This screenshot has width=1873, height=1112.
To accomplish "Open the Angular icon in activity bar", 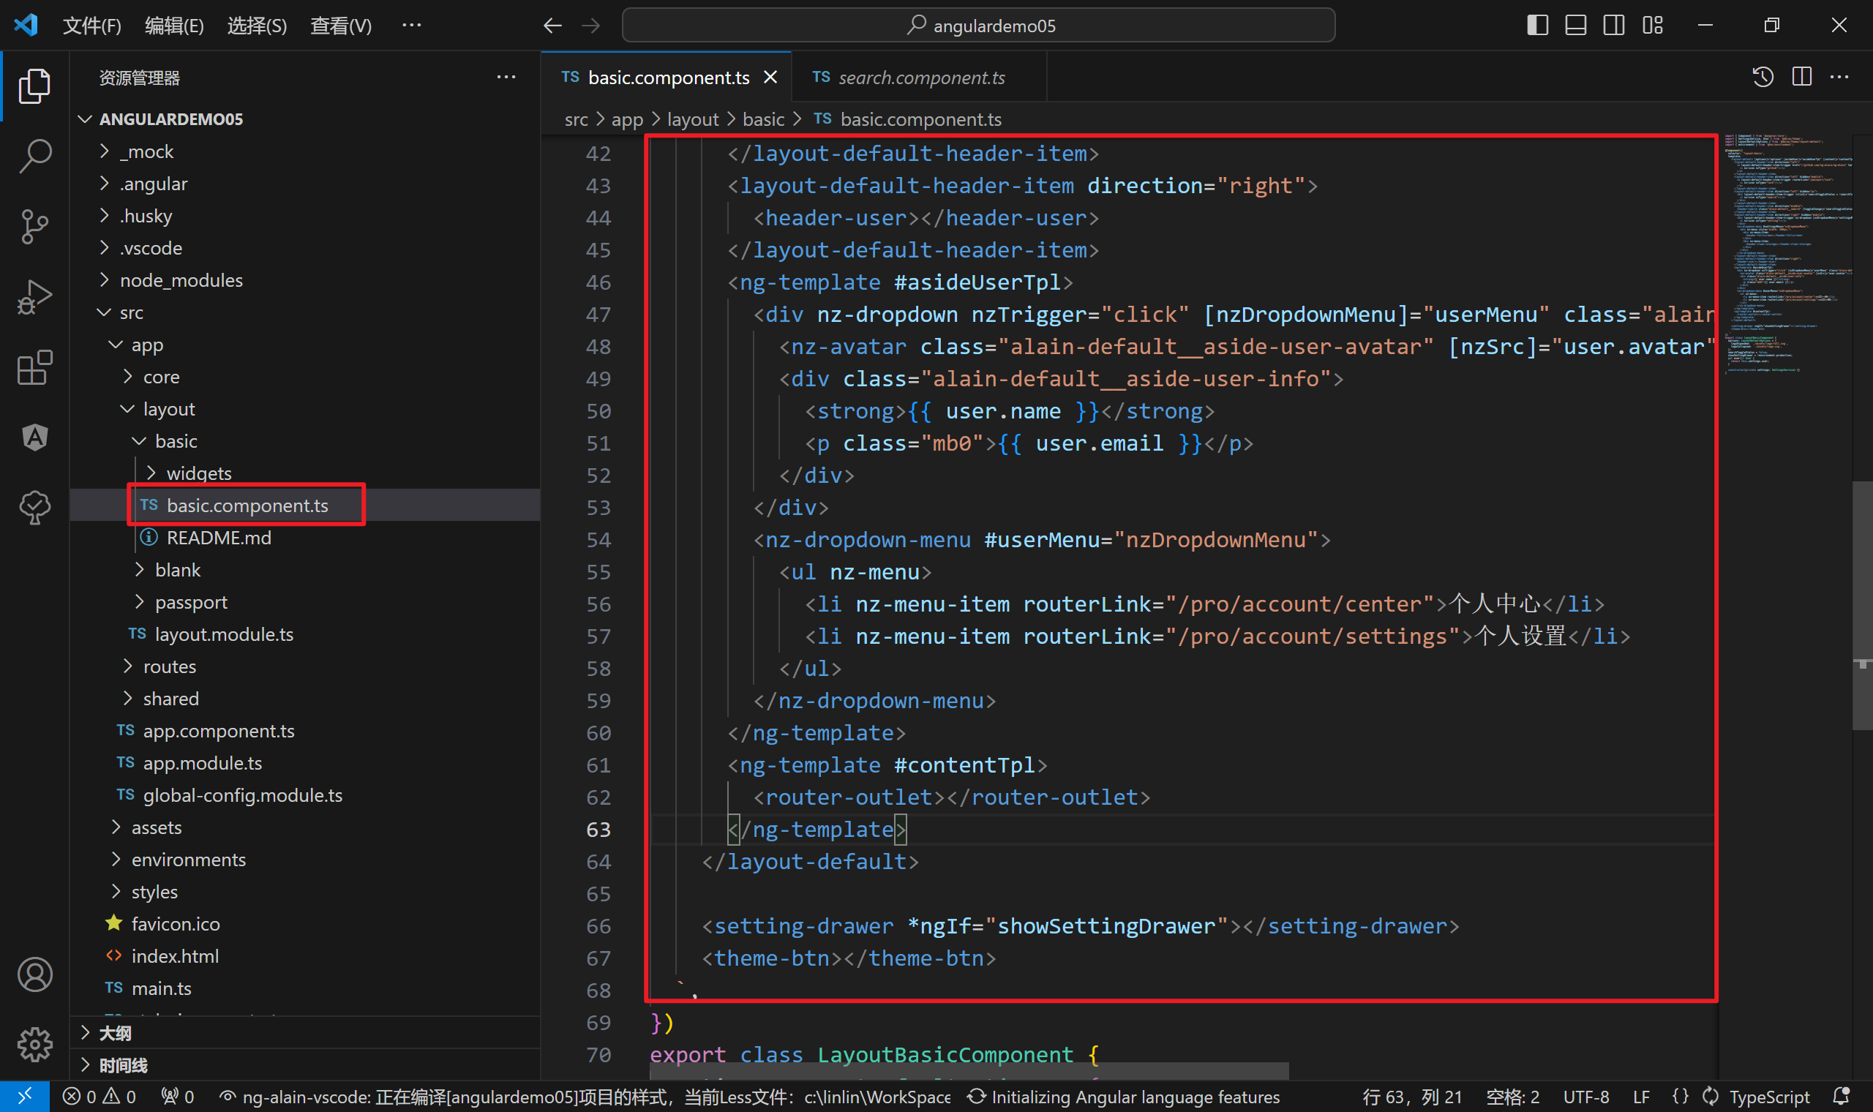I will point(34,437).
